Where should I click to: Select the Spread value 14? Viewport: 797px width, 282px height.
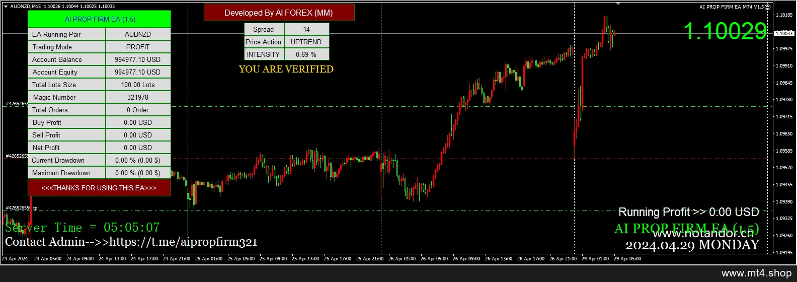pyautogui.click(x=307, y=29)
